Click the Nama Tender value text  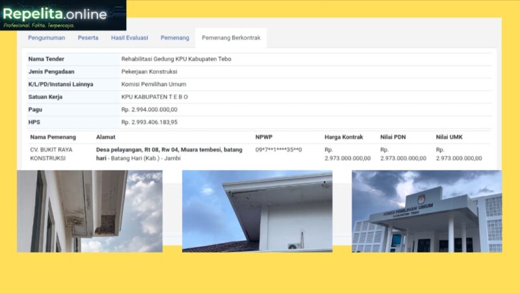(176, 59)
